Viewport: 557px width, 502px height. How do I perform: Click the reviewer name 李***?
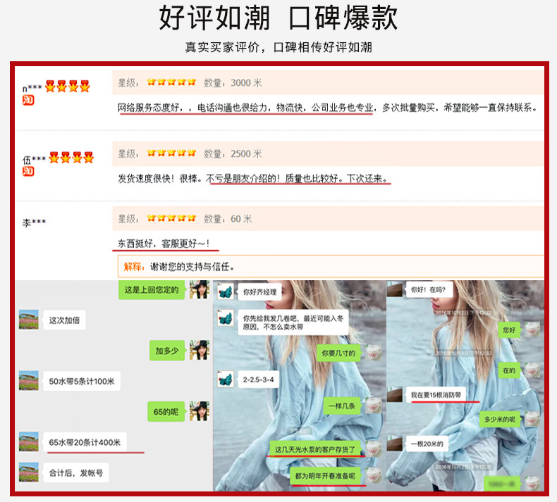click(x=34, y=222)
